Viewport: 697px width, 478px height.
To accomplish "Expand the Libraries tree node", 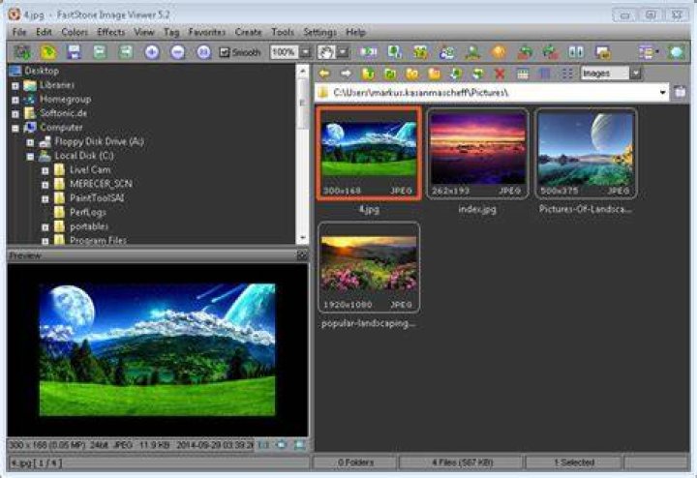I will [15, 85].
